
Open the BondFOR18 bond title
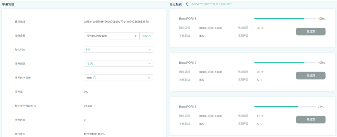click(x=188, y=19)
